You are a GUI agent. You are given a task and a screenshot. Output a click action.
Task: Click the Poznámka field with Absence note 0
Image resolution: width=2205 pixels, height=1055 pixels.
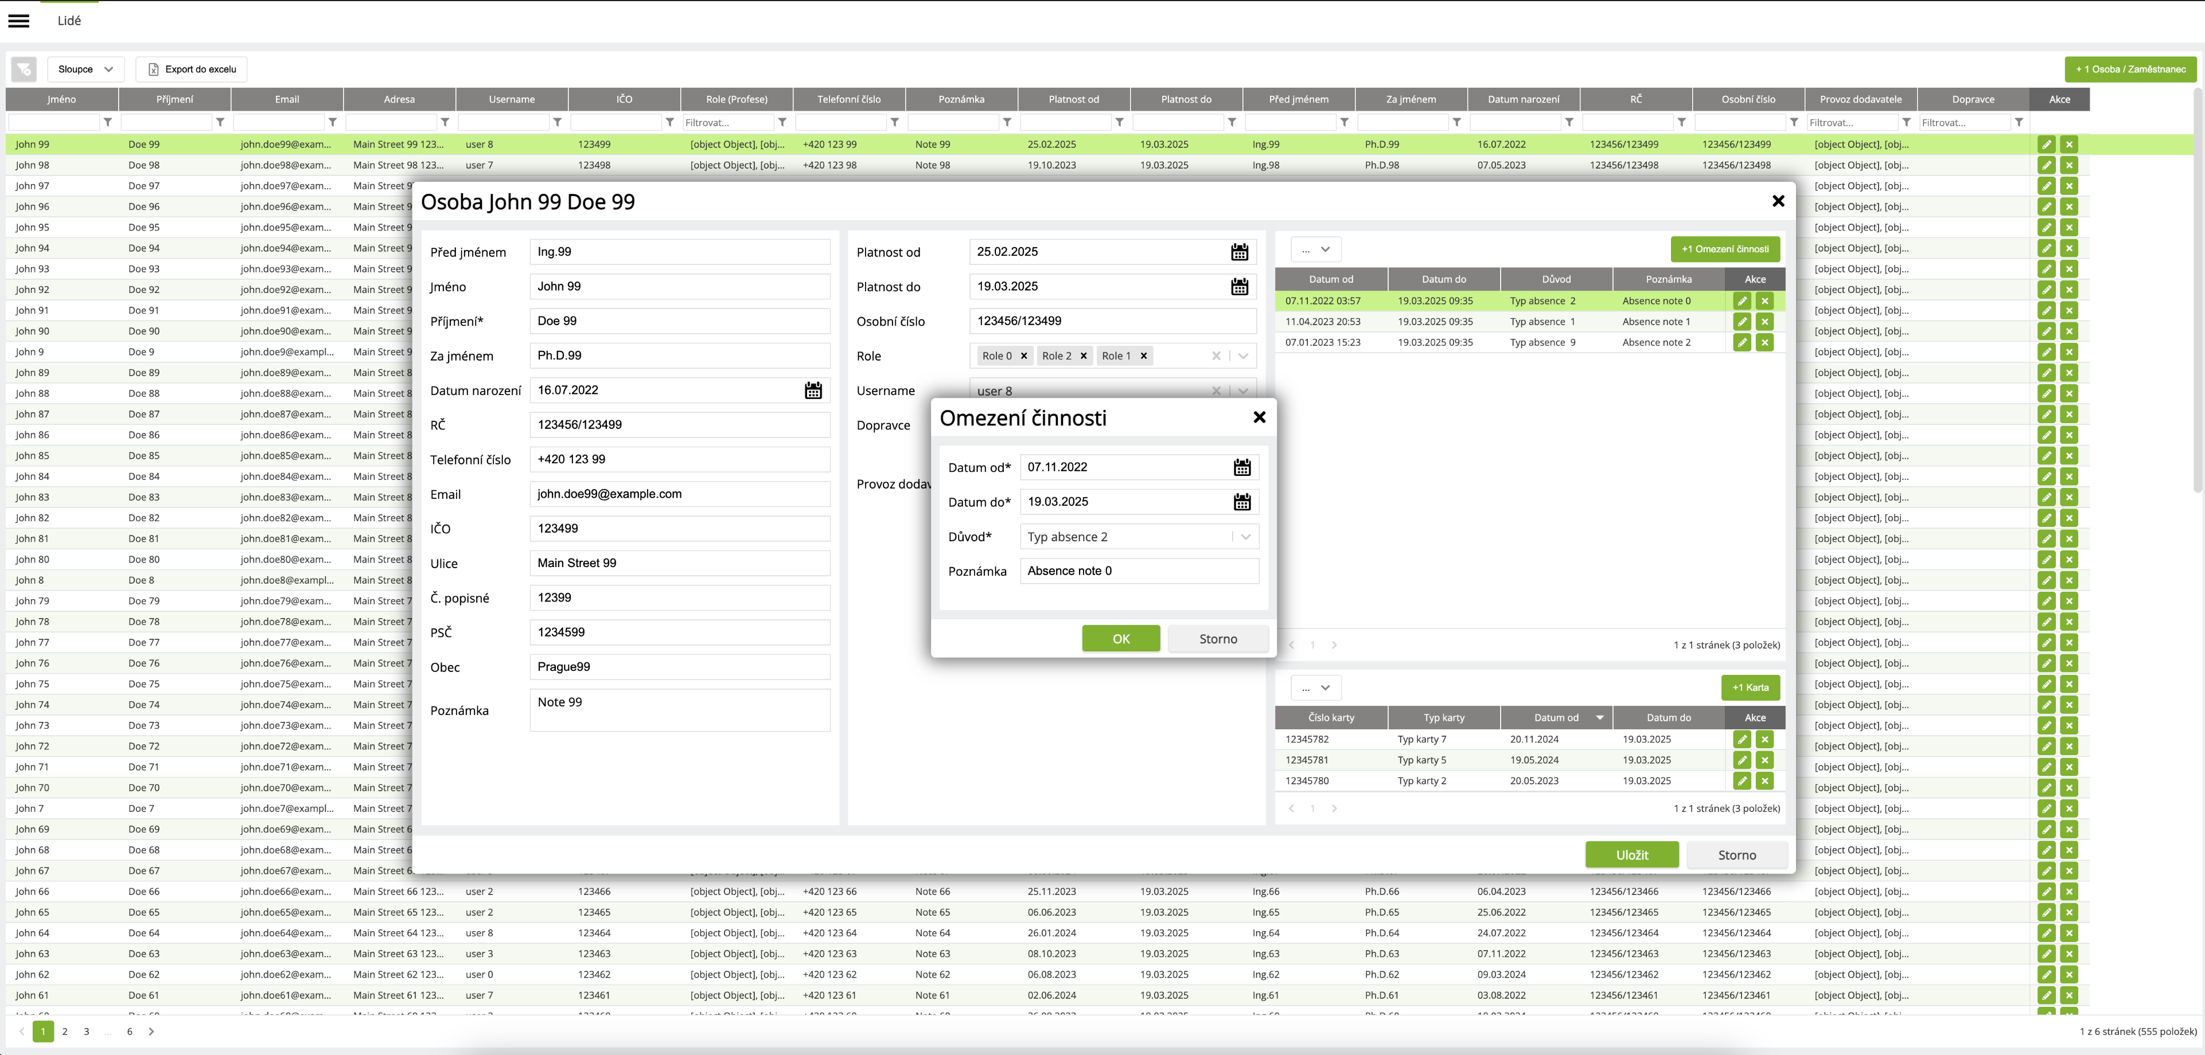1139,571
